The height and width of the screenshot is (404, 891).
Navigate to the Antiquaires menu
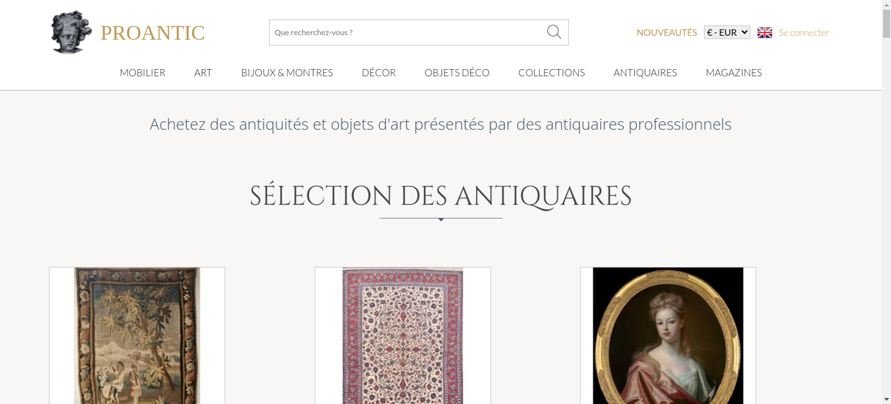(x=645, y=73)
